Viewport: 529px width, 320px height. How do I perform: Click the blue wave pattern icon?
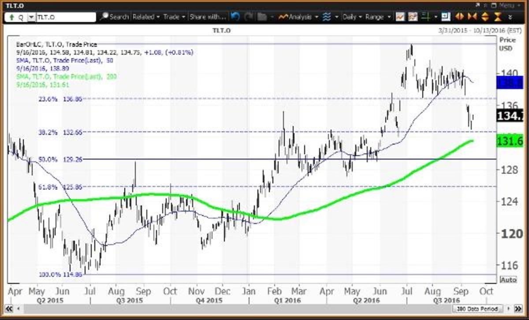(326, 17)
